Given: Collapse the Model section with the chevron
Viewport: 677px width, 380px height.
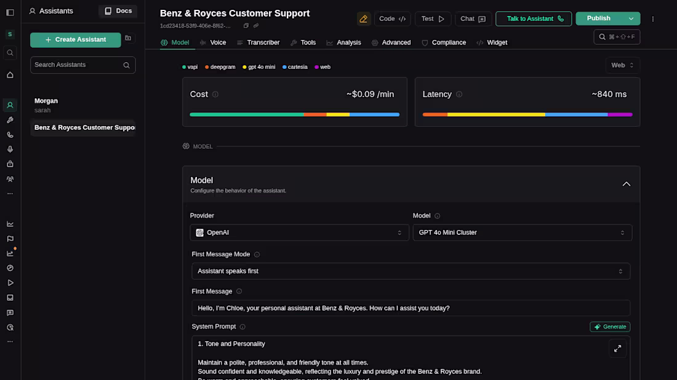Looking at the screenshot, I should [x=626, y=184].
